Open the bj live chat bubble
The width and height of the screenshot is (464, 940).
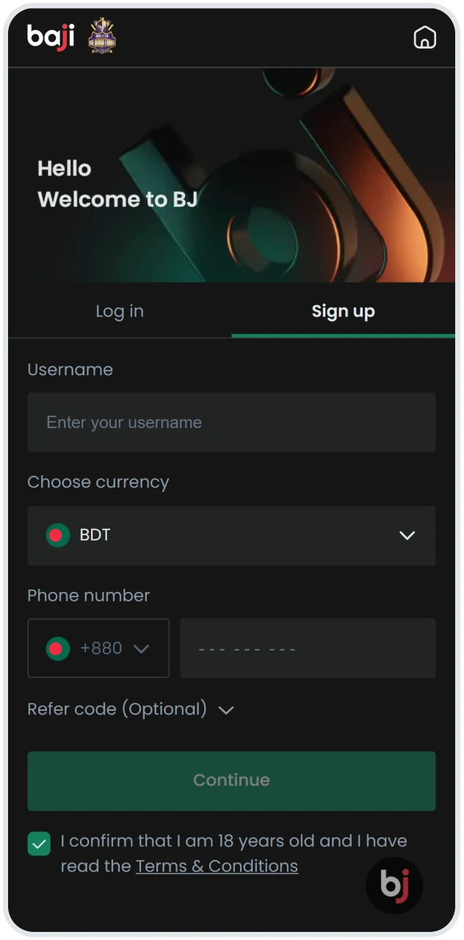[x=394, y=885]
